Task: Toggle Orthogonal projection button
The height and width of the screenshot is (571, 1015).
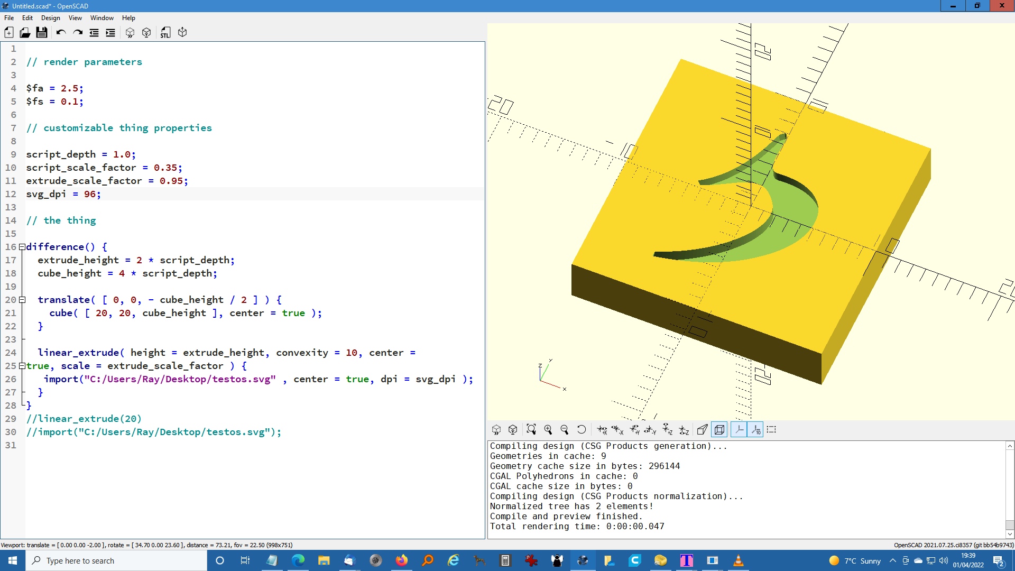Action: tap(719, 430)
